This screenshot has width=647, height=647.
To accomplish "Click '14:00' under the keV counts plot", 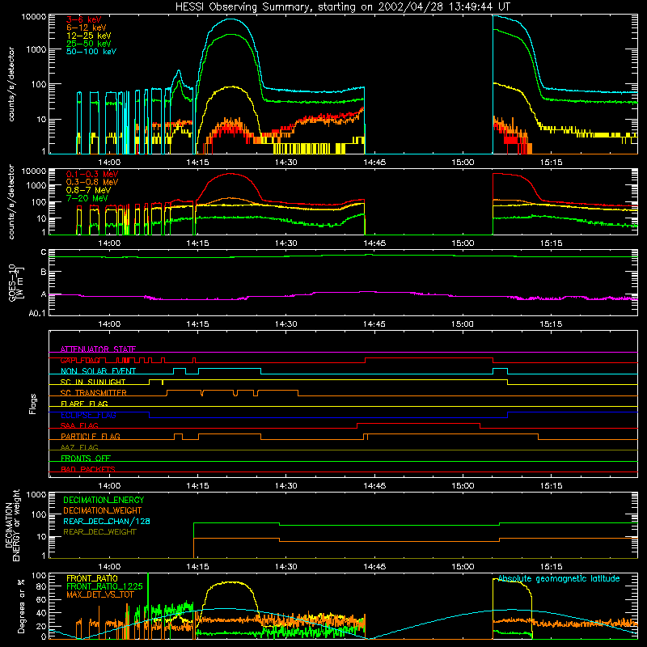I will [x=109, y=163].
